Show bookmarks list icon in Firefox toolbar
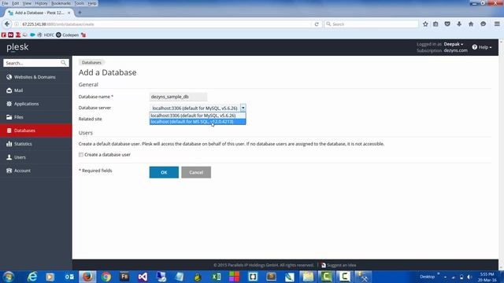This screenshot has width=504, height=283. pos(435,24)
